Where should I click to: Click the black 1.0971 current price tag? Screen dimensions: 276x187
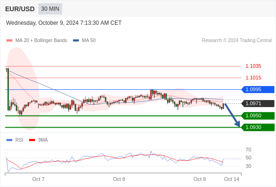[258, 103]
